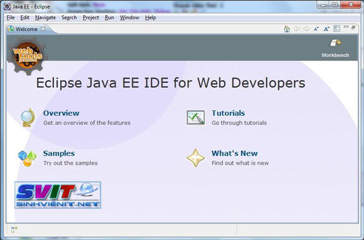364x240 pixels.
Task: Magnify font size with the large A icon
Action: [x=326, y=28]
